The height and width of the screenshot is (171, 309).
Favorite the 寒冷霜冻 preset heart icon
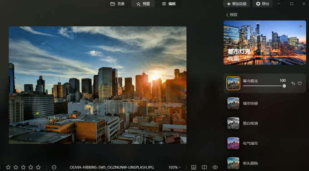click(x=299, y=83)
